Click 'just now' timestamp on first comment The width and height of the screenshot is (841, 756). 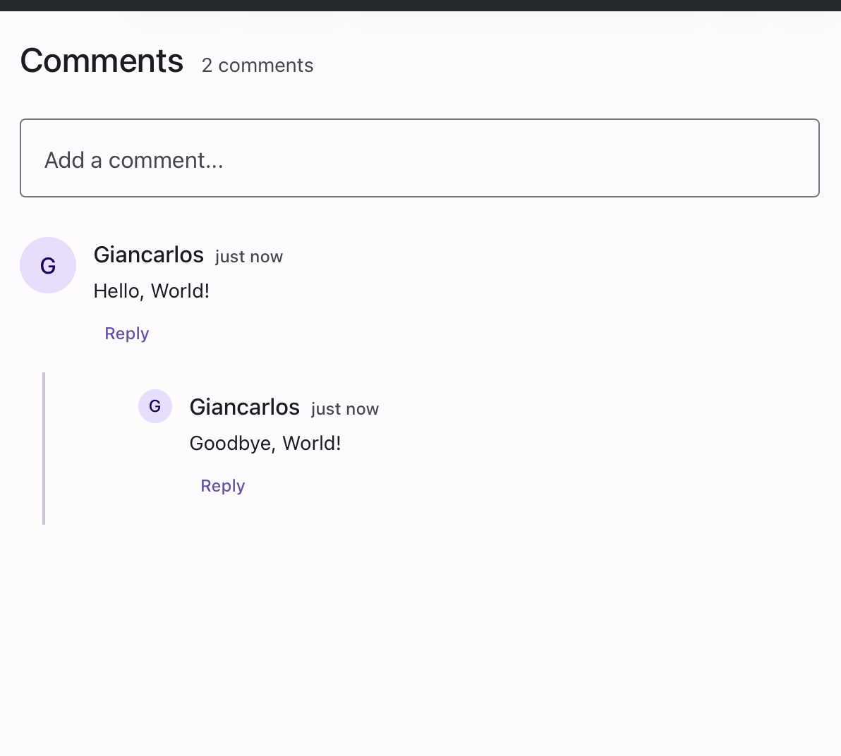(x=249, y=257)
